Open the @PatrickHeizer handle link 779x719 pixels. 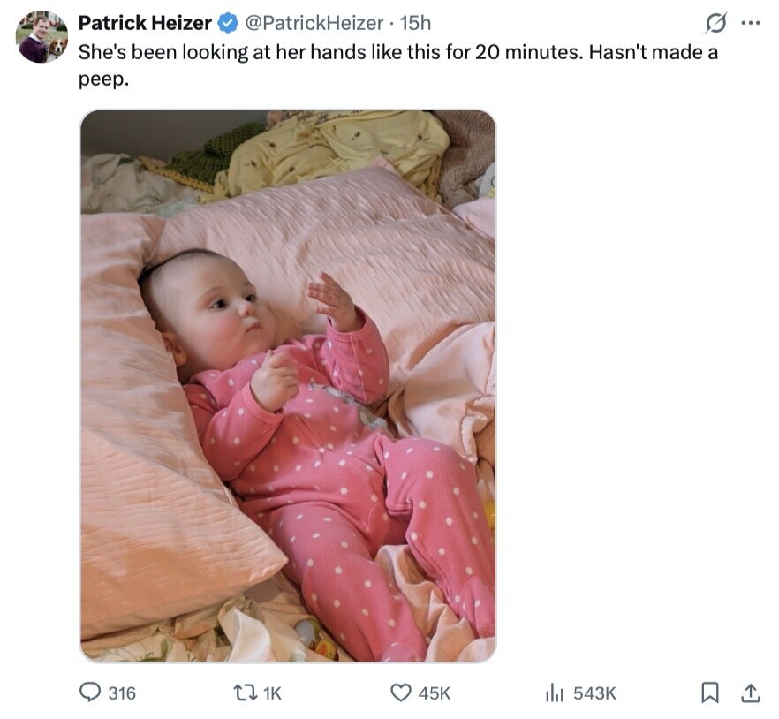(x=313, y=23)
